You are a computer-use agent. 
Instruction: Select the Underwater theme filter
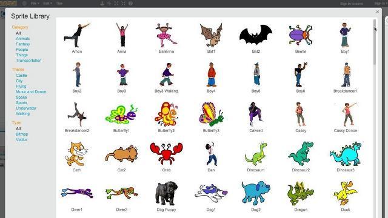[26, 108]
